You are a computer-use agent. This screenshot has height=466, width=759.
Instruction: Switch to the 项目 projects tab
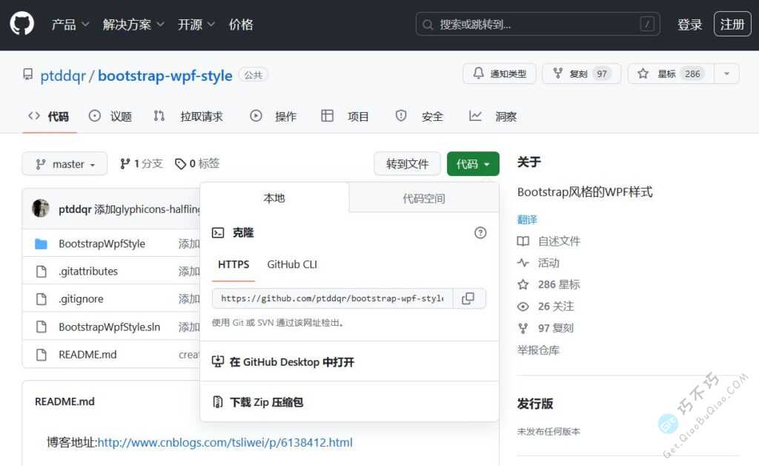[x=345, y=116]
